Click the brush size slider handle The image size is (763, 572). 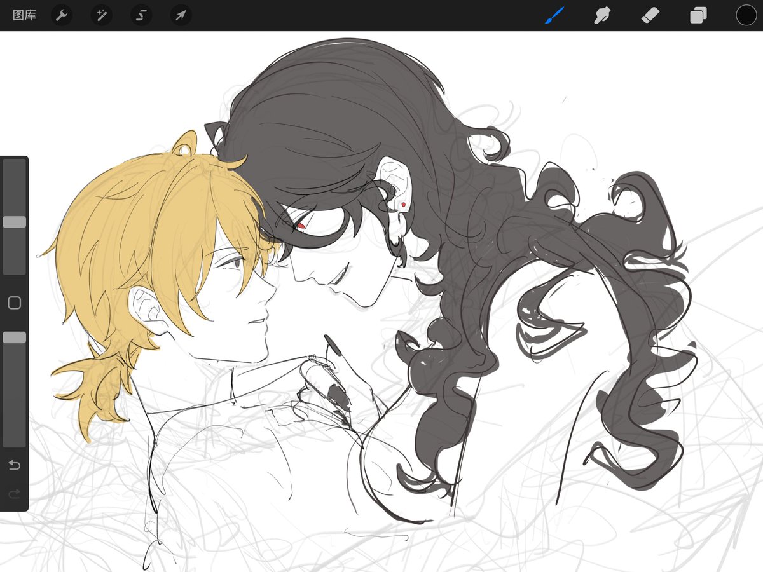coord(15,222)
